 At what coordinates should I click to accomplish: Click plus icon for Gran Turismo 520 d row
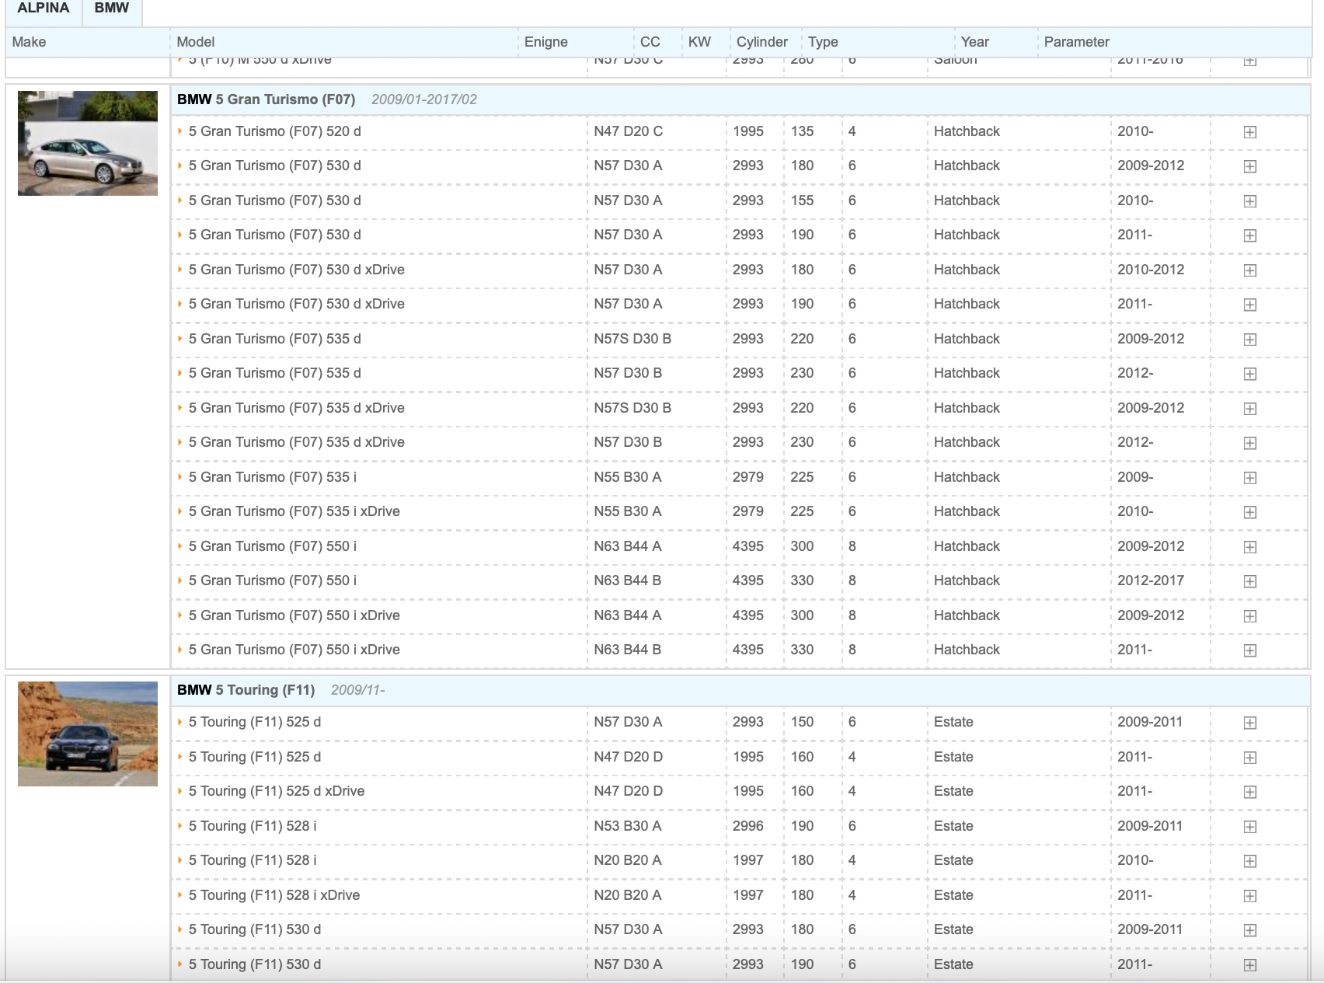[1249, 132]
